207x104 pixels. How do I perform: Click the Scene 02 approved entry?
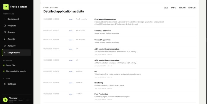pyautogui.click(x=102, y=31)
